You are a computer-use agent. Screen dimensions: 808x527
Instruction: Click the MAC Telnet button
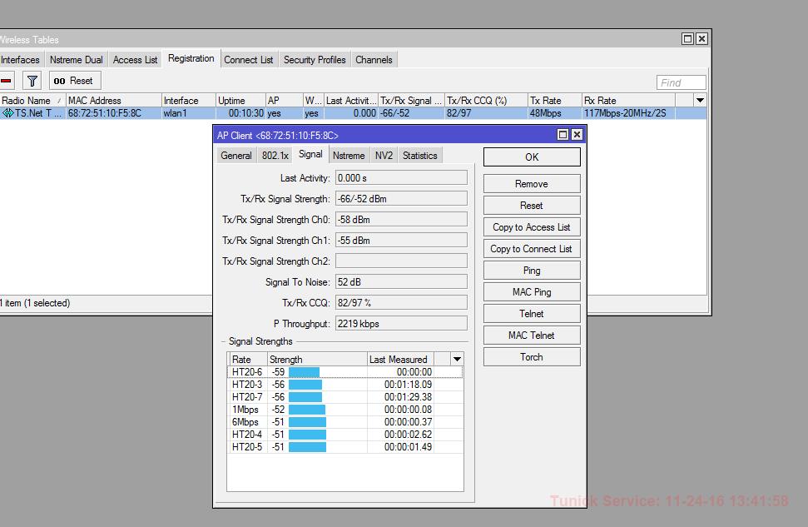coord(532,336)
